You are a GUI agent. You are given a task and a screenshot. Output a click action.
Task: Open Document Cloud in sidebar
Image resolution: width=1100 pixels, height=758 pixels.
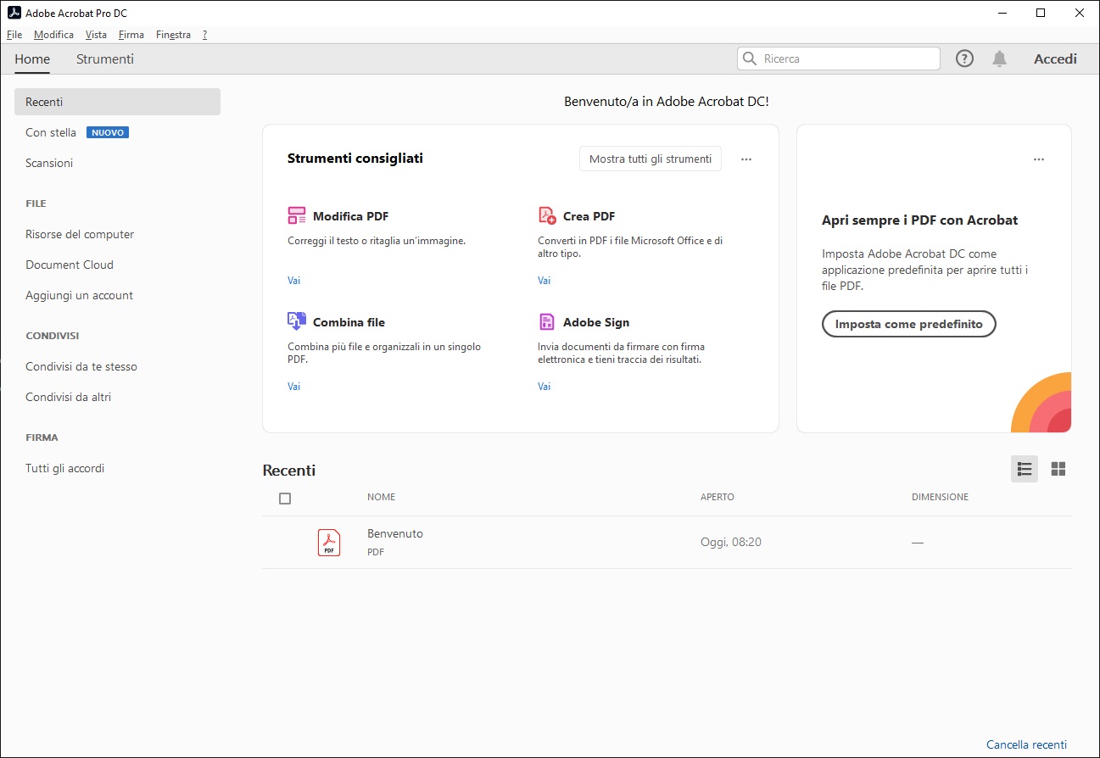pos(70,265)
